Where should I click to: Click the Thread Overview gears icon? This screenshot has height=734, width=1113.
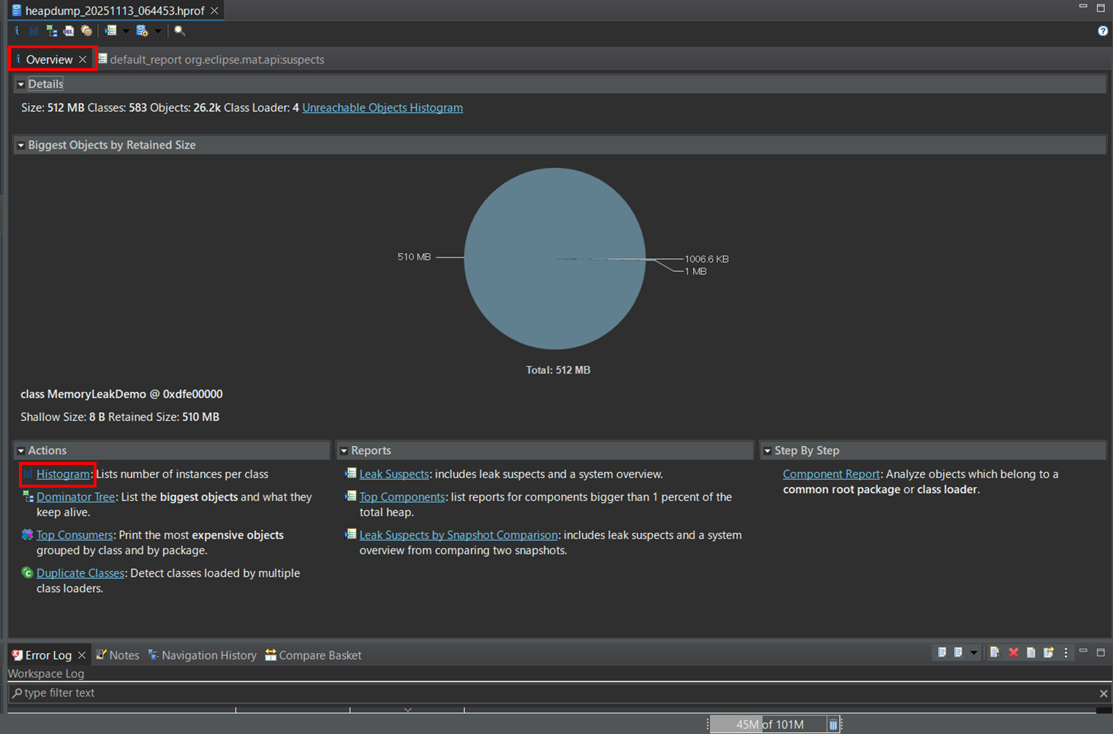click(86, 31)
